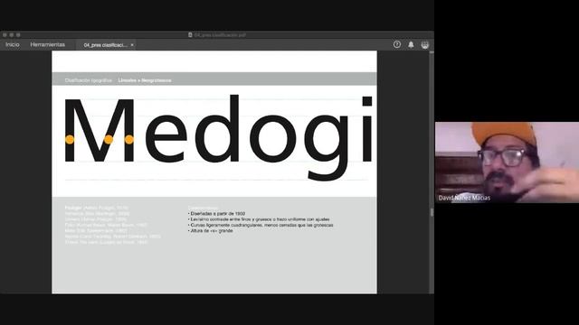Screen dimensions: 579x325
Task: Click the red close window button
Action: point(5,35)
